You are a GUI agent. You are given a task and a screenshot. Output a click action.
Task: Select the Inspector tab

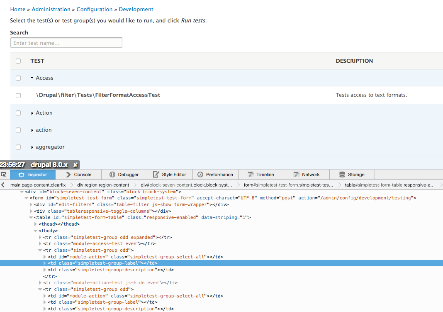(x=33, y=174)
